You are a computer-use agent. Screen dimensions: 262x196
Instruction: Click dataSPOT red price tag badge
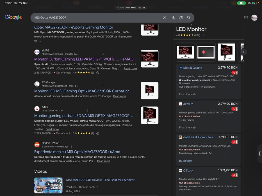click(234, 142)
